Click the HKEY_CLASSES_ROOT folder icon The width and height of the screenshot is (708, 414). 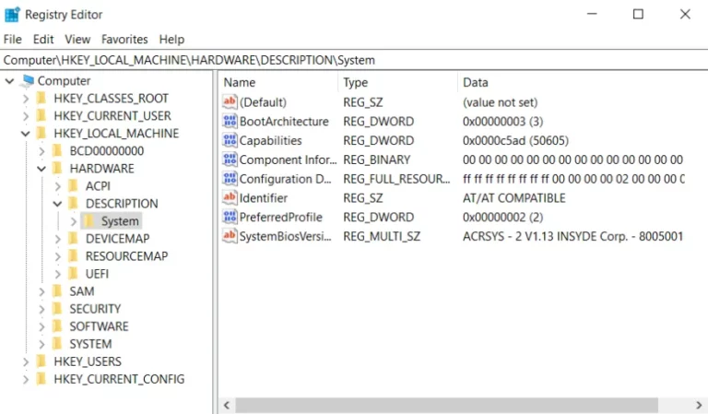(41, 99)
